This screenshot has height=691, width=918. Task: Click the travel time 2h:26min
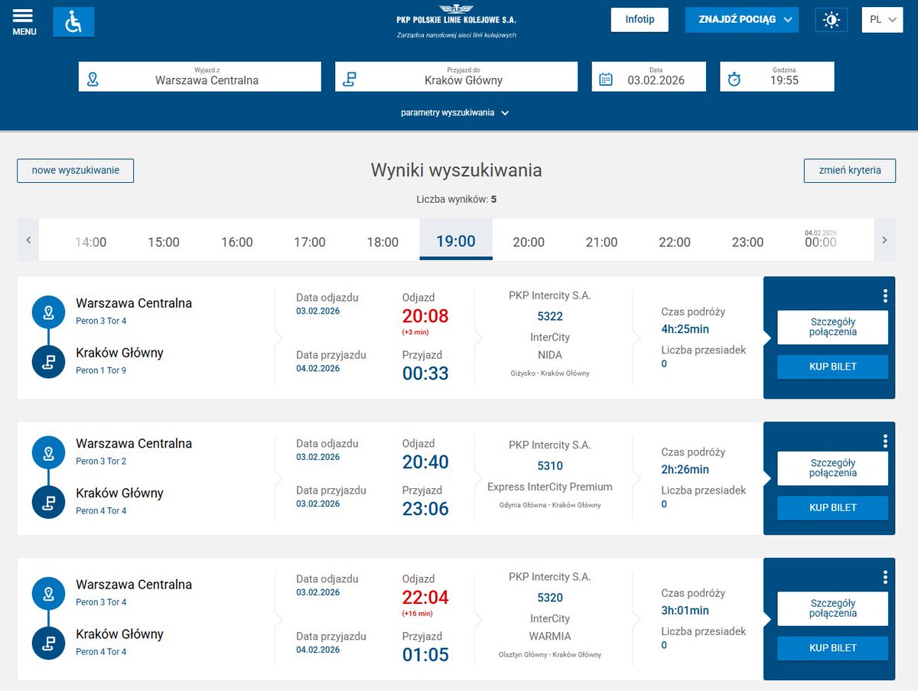pos(685,469)
